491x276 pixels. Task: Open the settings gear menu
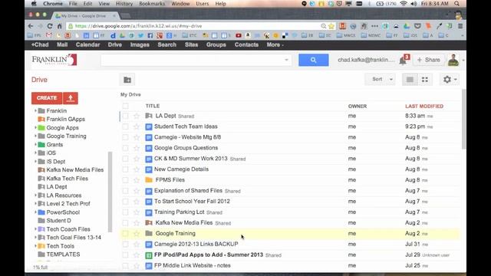click(x=450, y=80)
